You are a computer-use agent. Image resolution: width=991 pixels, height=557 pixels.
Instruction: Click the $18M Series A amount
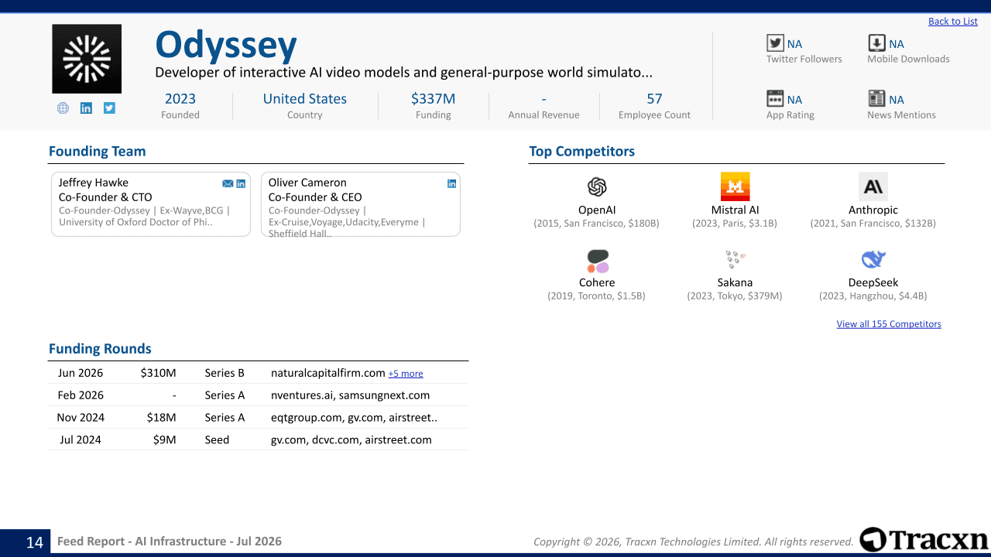161,418
